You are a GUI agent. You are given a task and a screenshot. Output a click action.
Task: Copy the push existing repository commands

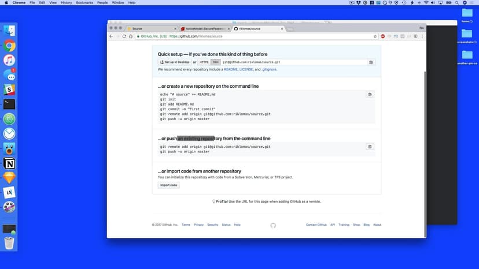(370, 147)
